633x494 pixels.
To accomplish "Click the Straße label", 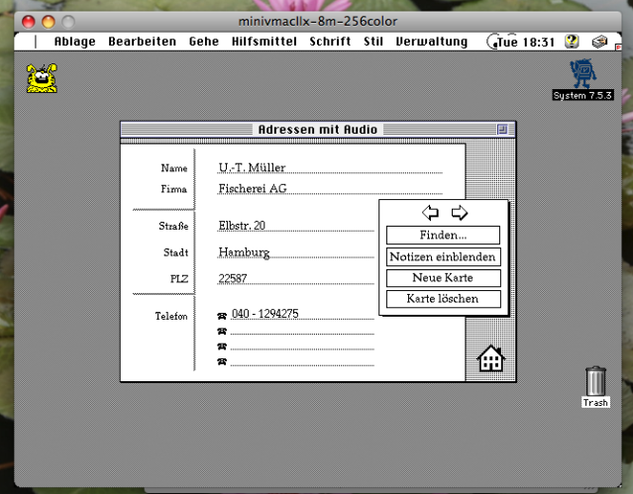I will tap(173, 226).
